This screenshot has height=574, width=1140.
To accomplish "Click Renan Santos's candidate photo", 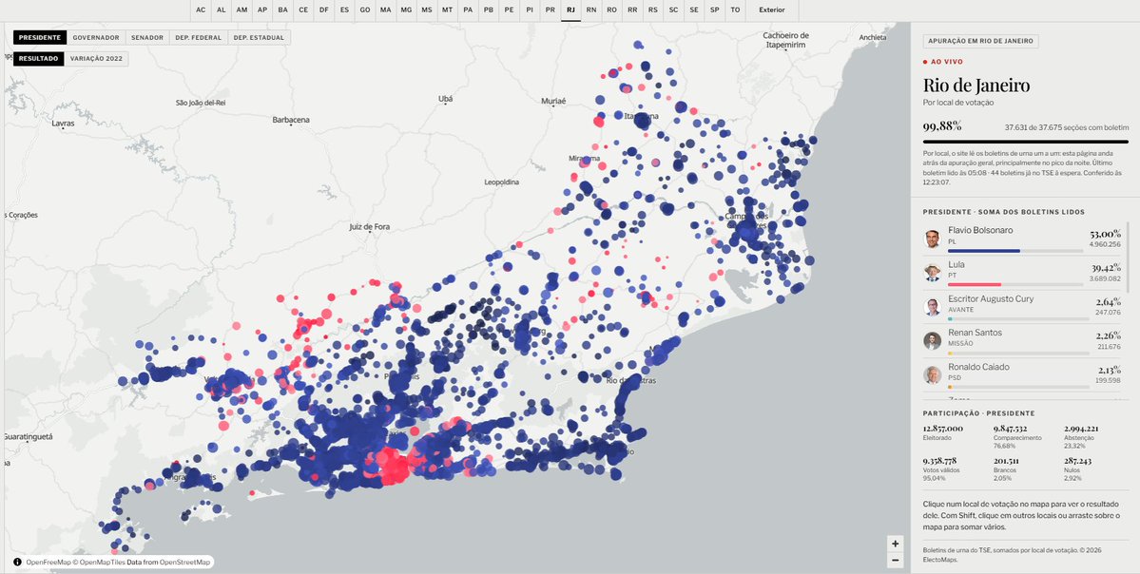I will click(932, 341).
